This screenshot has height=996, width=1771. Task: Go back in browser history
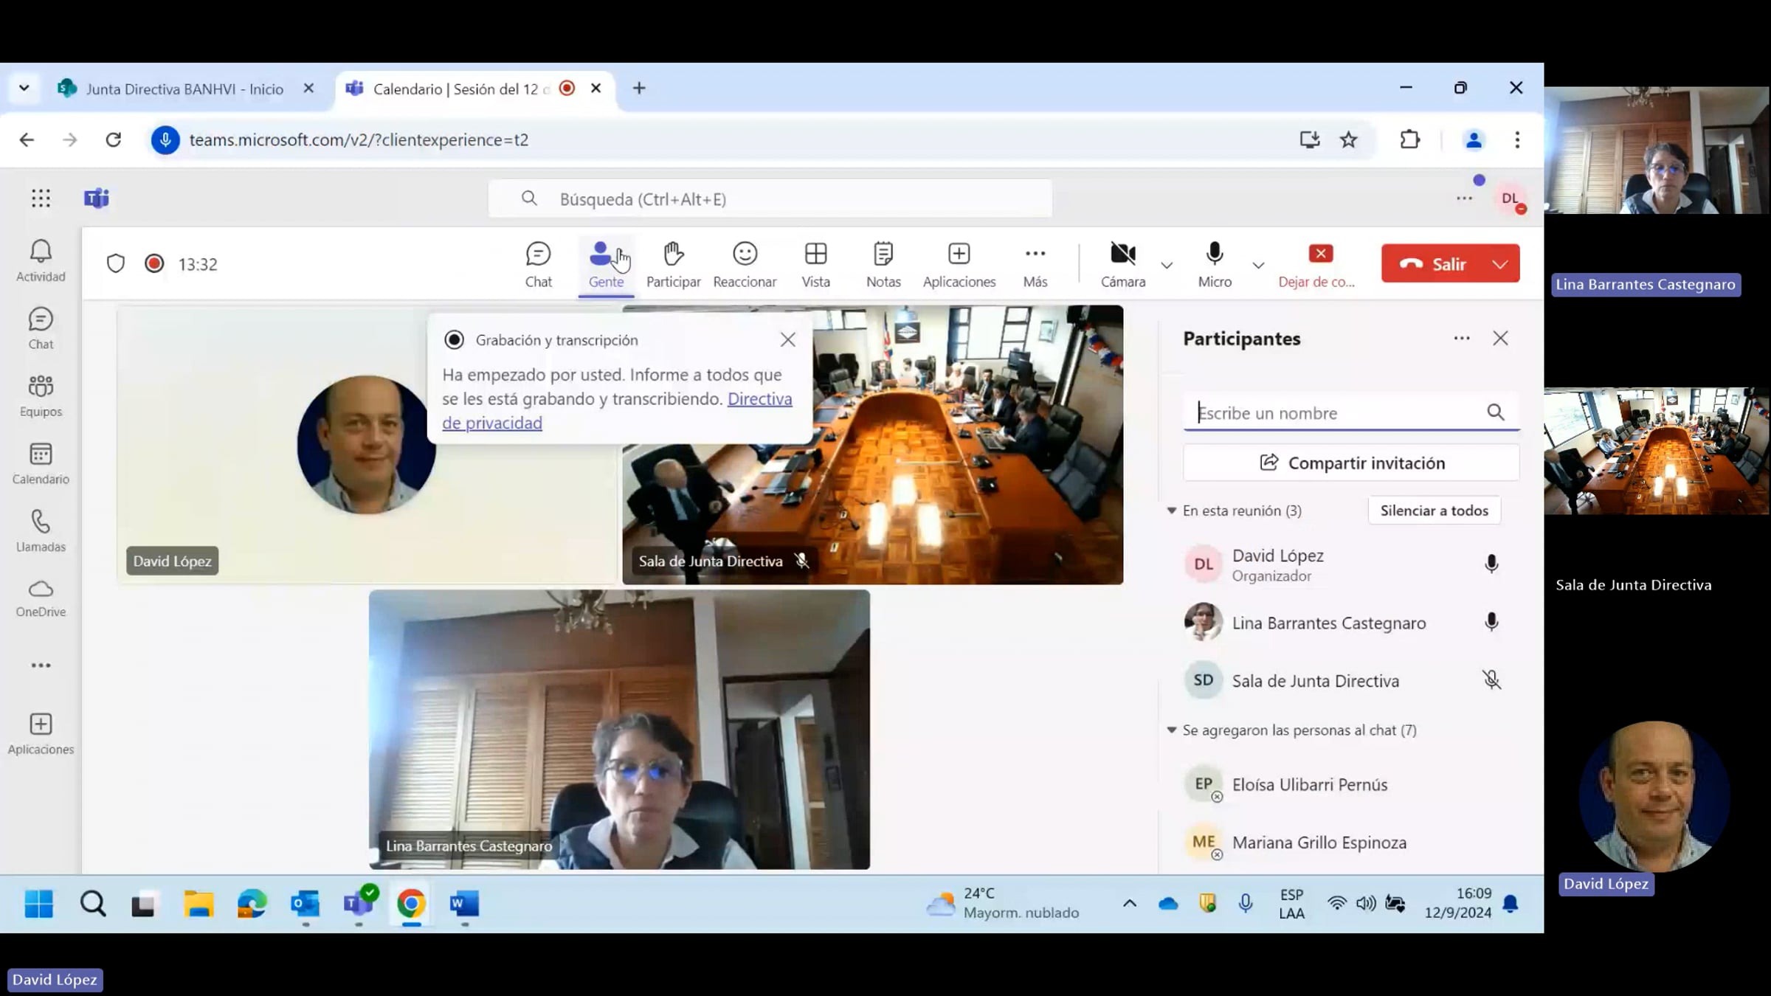[27, 139]
